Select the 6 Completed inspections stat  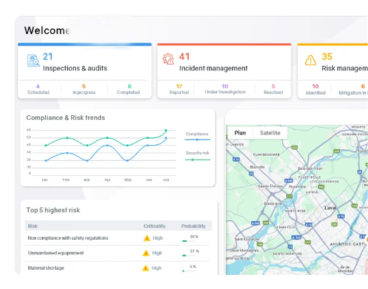pyautogui.click(x=128, y=89)
